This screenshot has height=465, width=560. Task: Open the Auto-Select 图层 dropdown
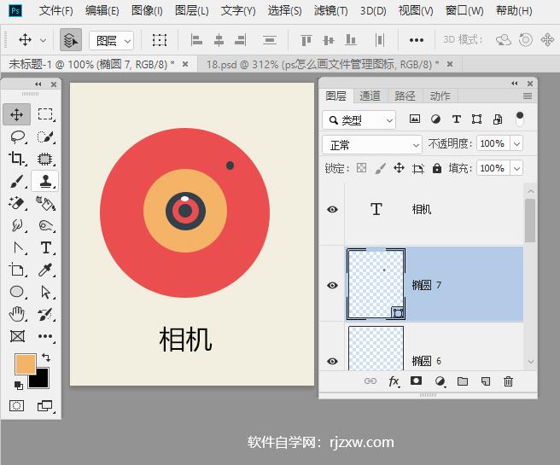pyautogui.click(x=111, y=41)
